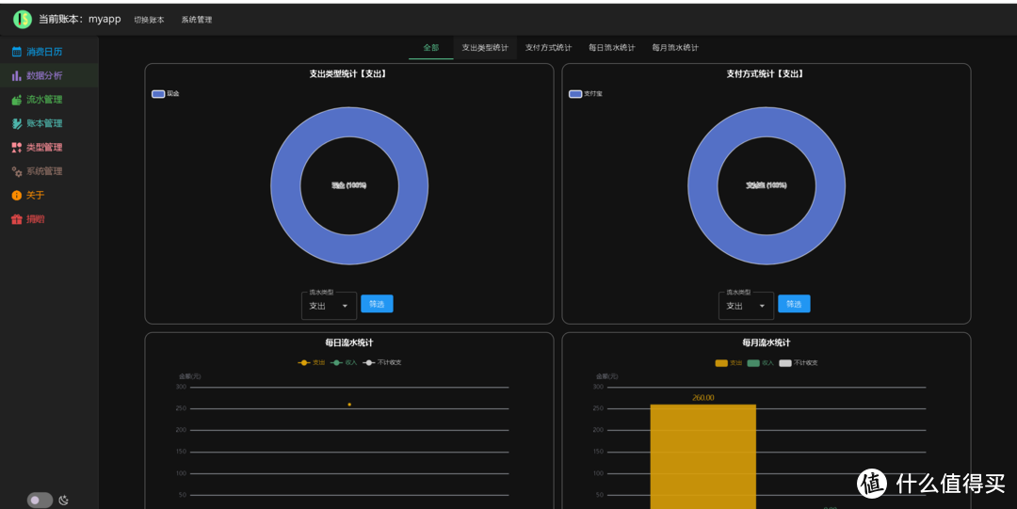Viewport: 1017px width, 509px height.
Task: Toggle 支付宝 legend in payment method chart
Action: [575, 94]
